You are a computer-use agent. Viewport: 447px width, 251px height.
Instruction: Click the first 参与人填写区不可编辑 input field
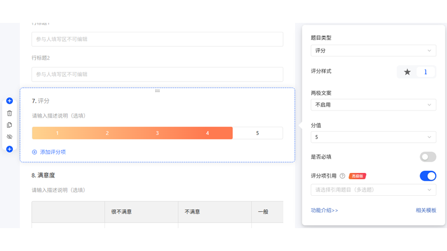click(x=158, y=39)
